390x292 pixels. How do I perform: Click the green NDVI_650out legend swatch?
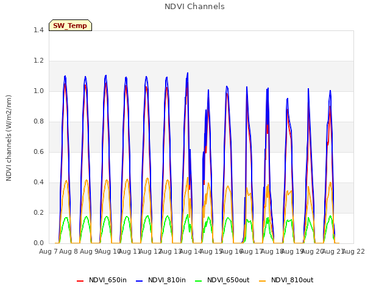199,281
